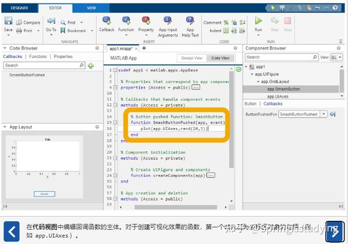Insert a new Function

(126, 24)
